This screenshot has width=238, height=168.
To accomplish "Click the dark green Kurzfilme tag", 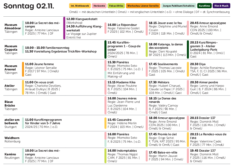I will (204, 6).
